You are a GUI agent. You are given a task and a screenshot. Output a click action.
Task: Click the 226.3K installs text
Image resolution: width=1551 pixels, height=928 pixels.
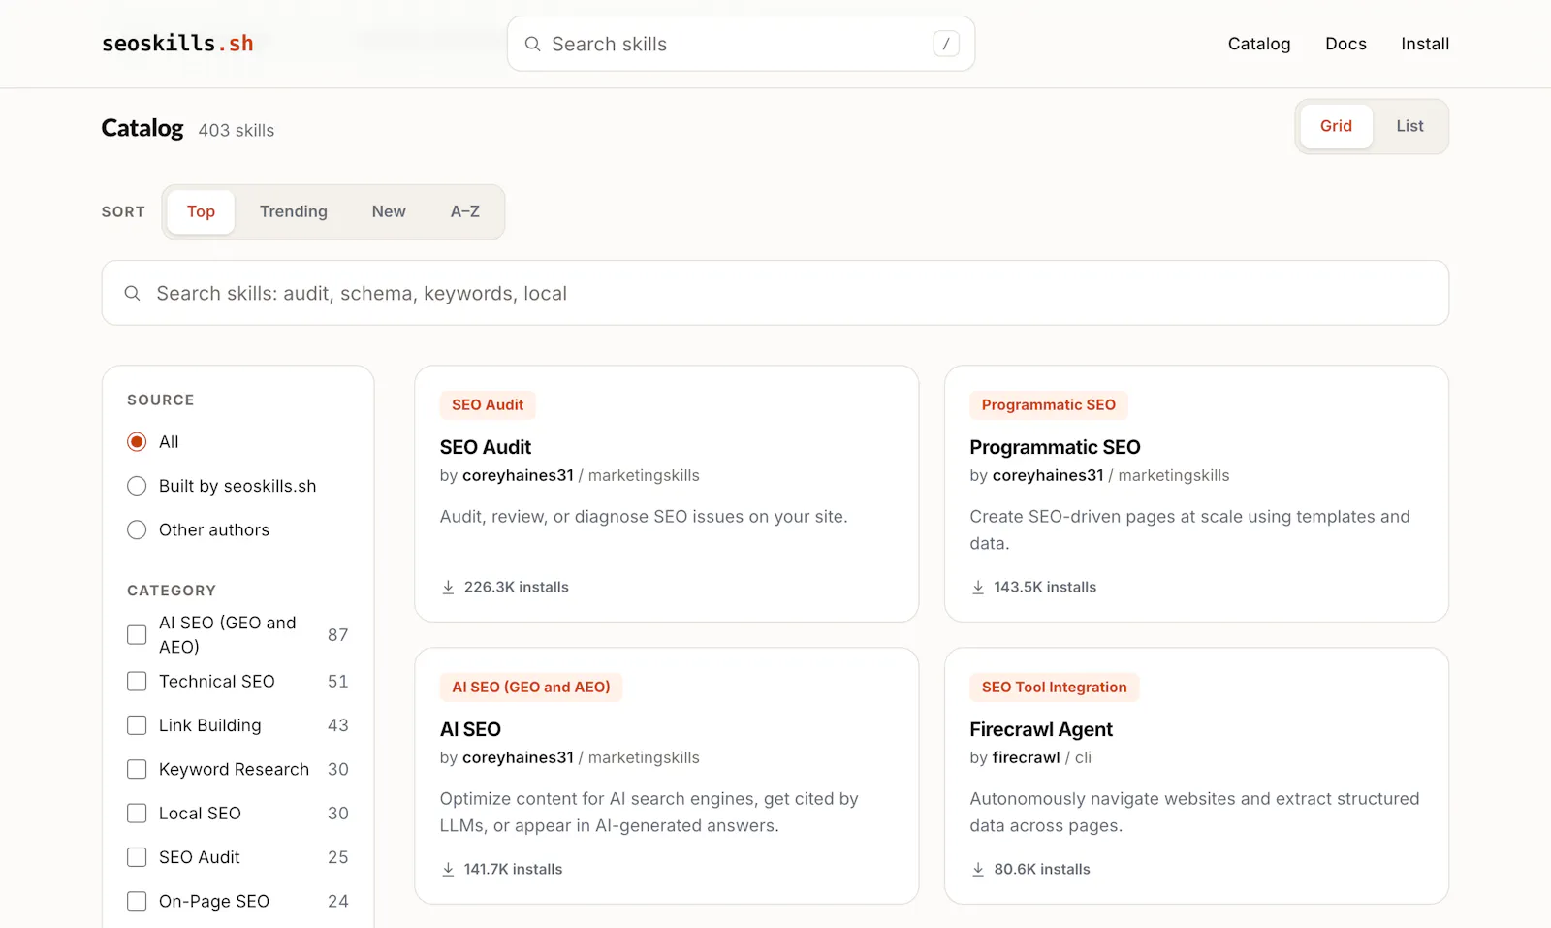[517, 587]
